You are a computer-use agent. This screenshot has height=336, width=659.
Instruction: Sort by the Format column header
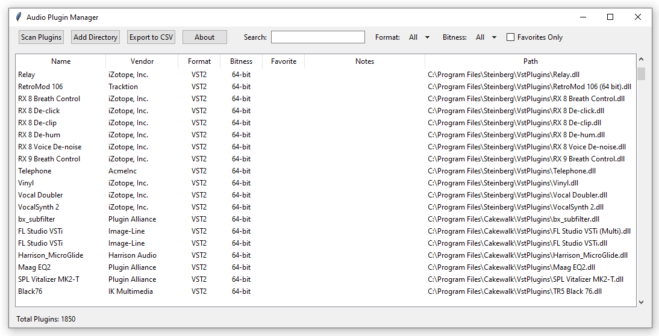[x=199, y=61]
